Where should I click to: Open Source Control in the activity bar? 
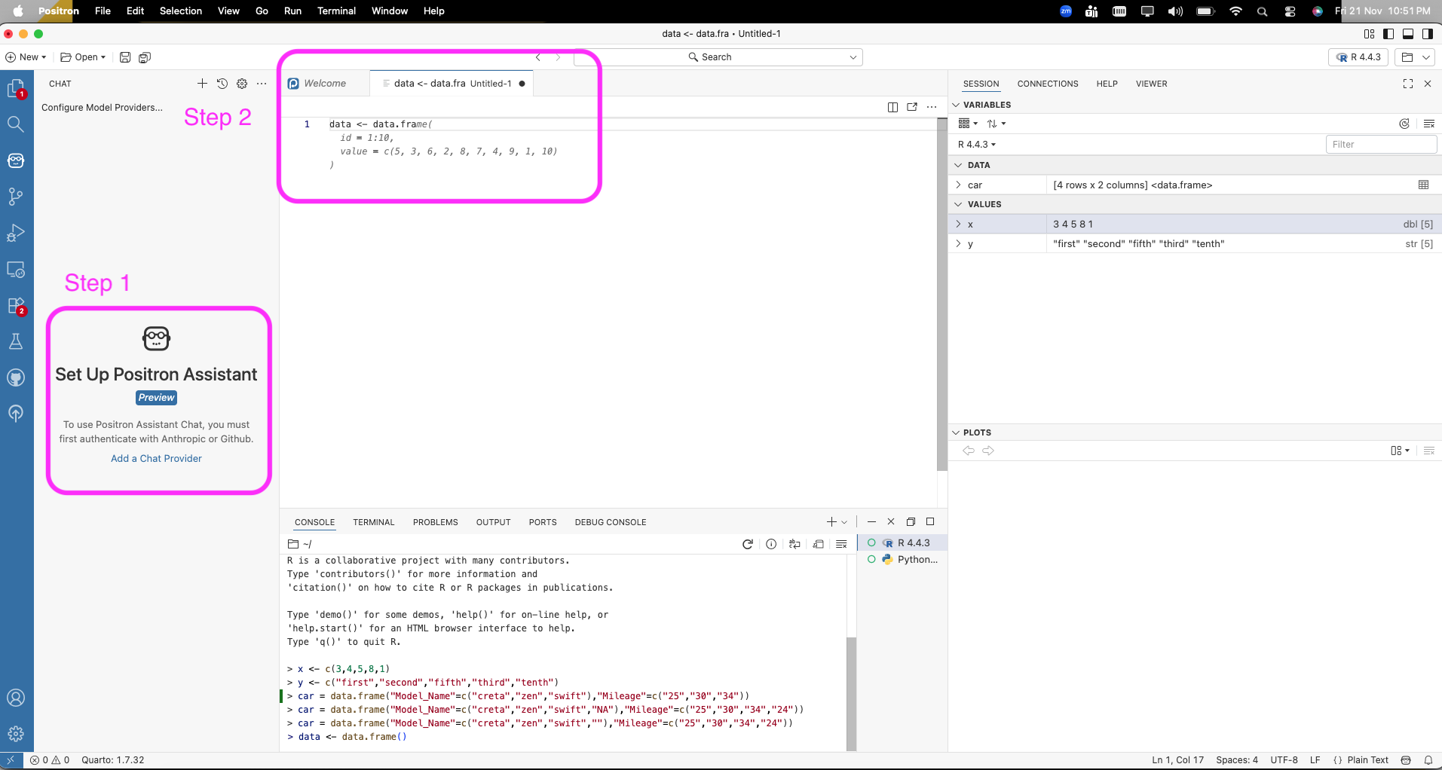(16, 197)
